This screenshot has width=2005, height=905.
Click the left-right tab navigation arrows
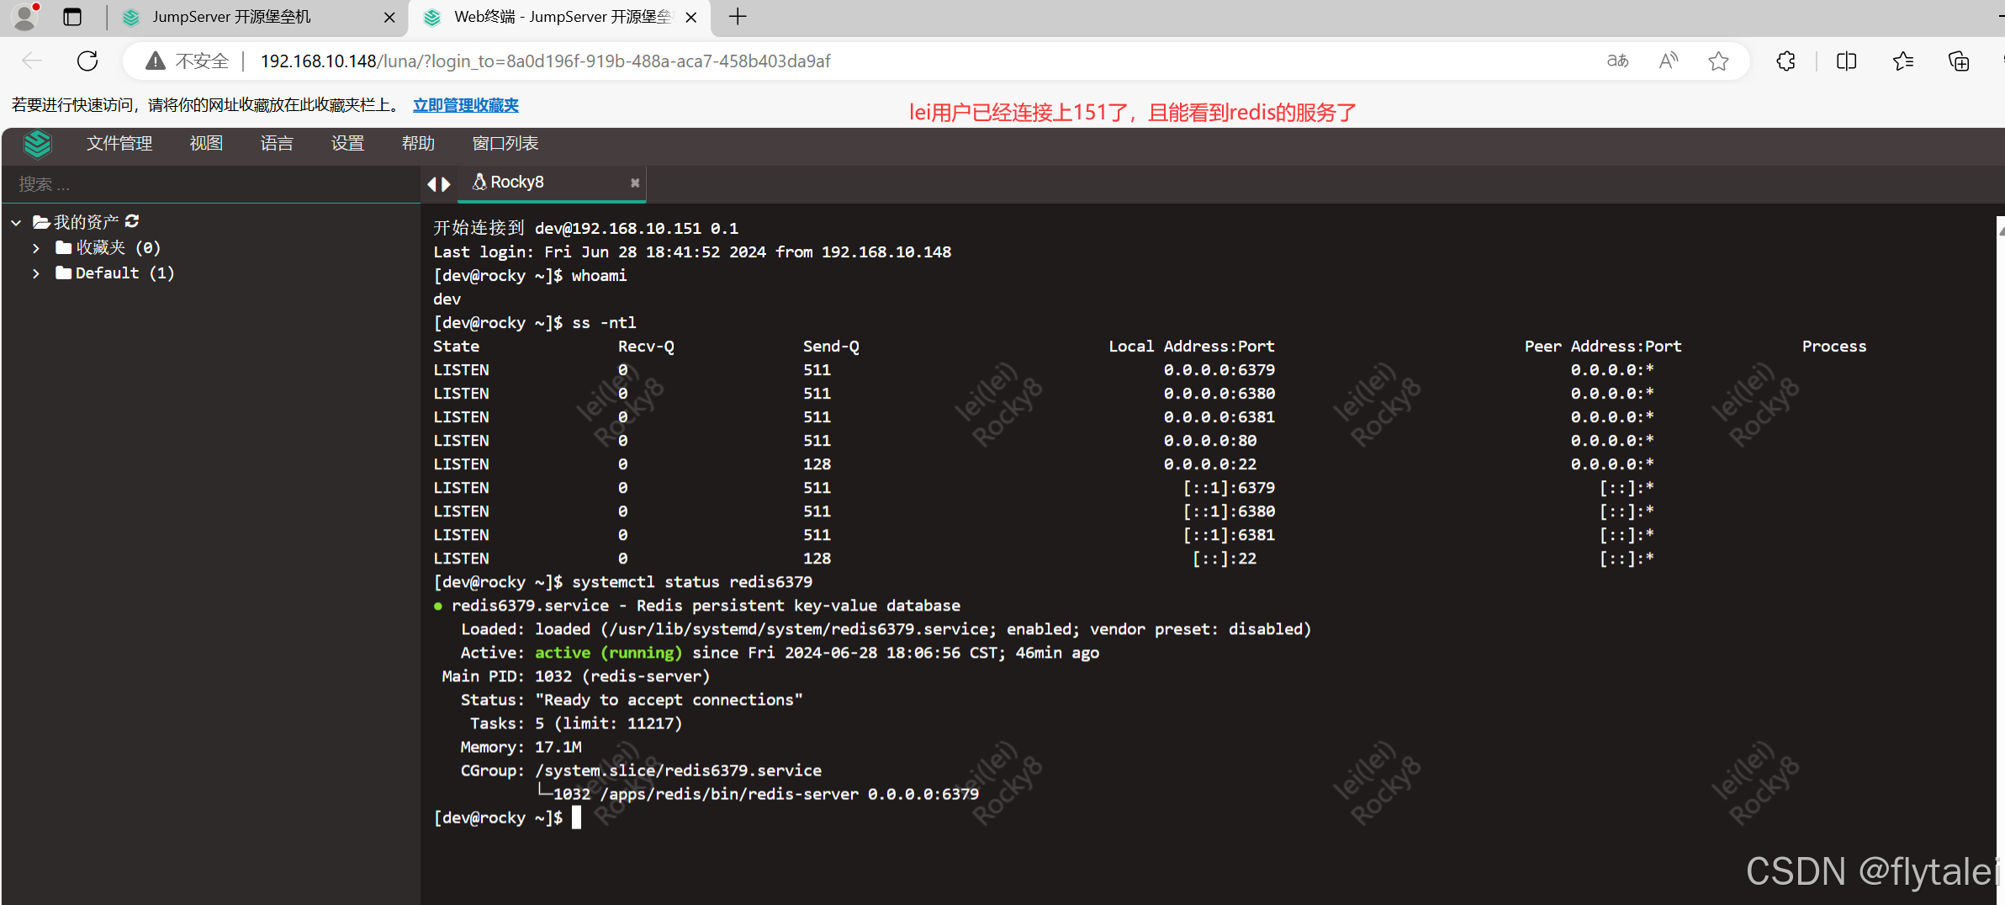(438, 184)
